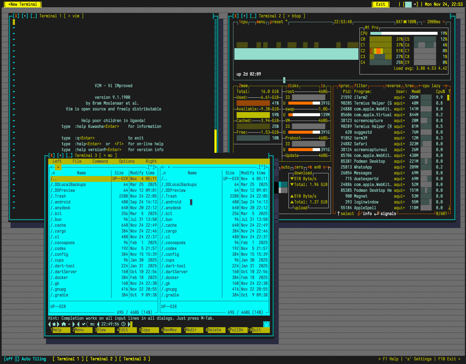
Task: Open the File menu in Midnight Commander
Action: (x=77, y=161)
